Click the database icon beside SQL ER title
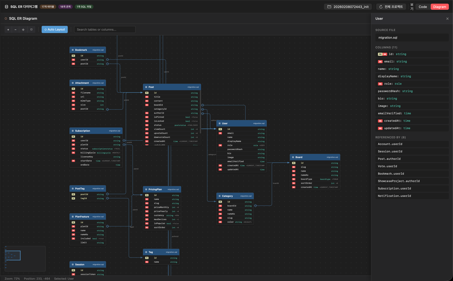 pyautogui.click(x=6, y=7)
